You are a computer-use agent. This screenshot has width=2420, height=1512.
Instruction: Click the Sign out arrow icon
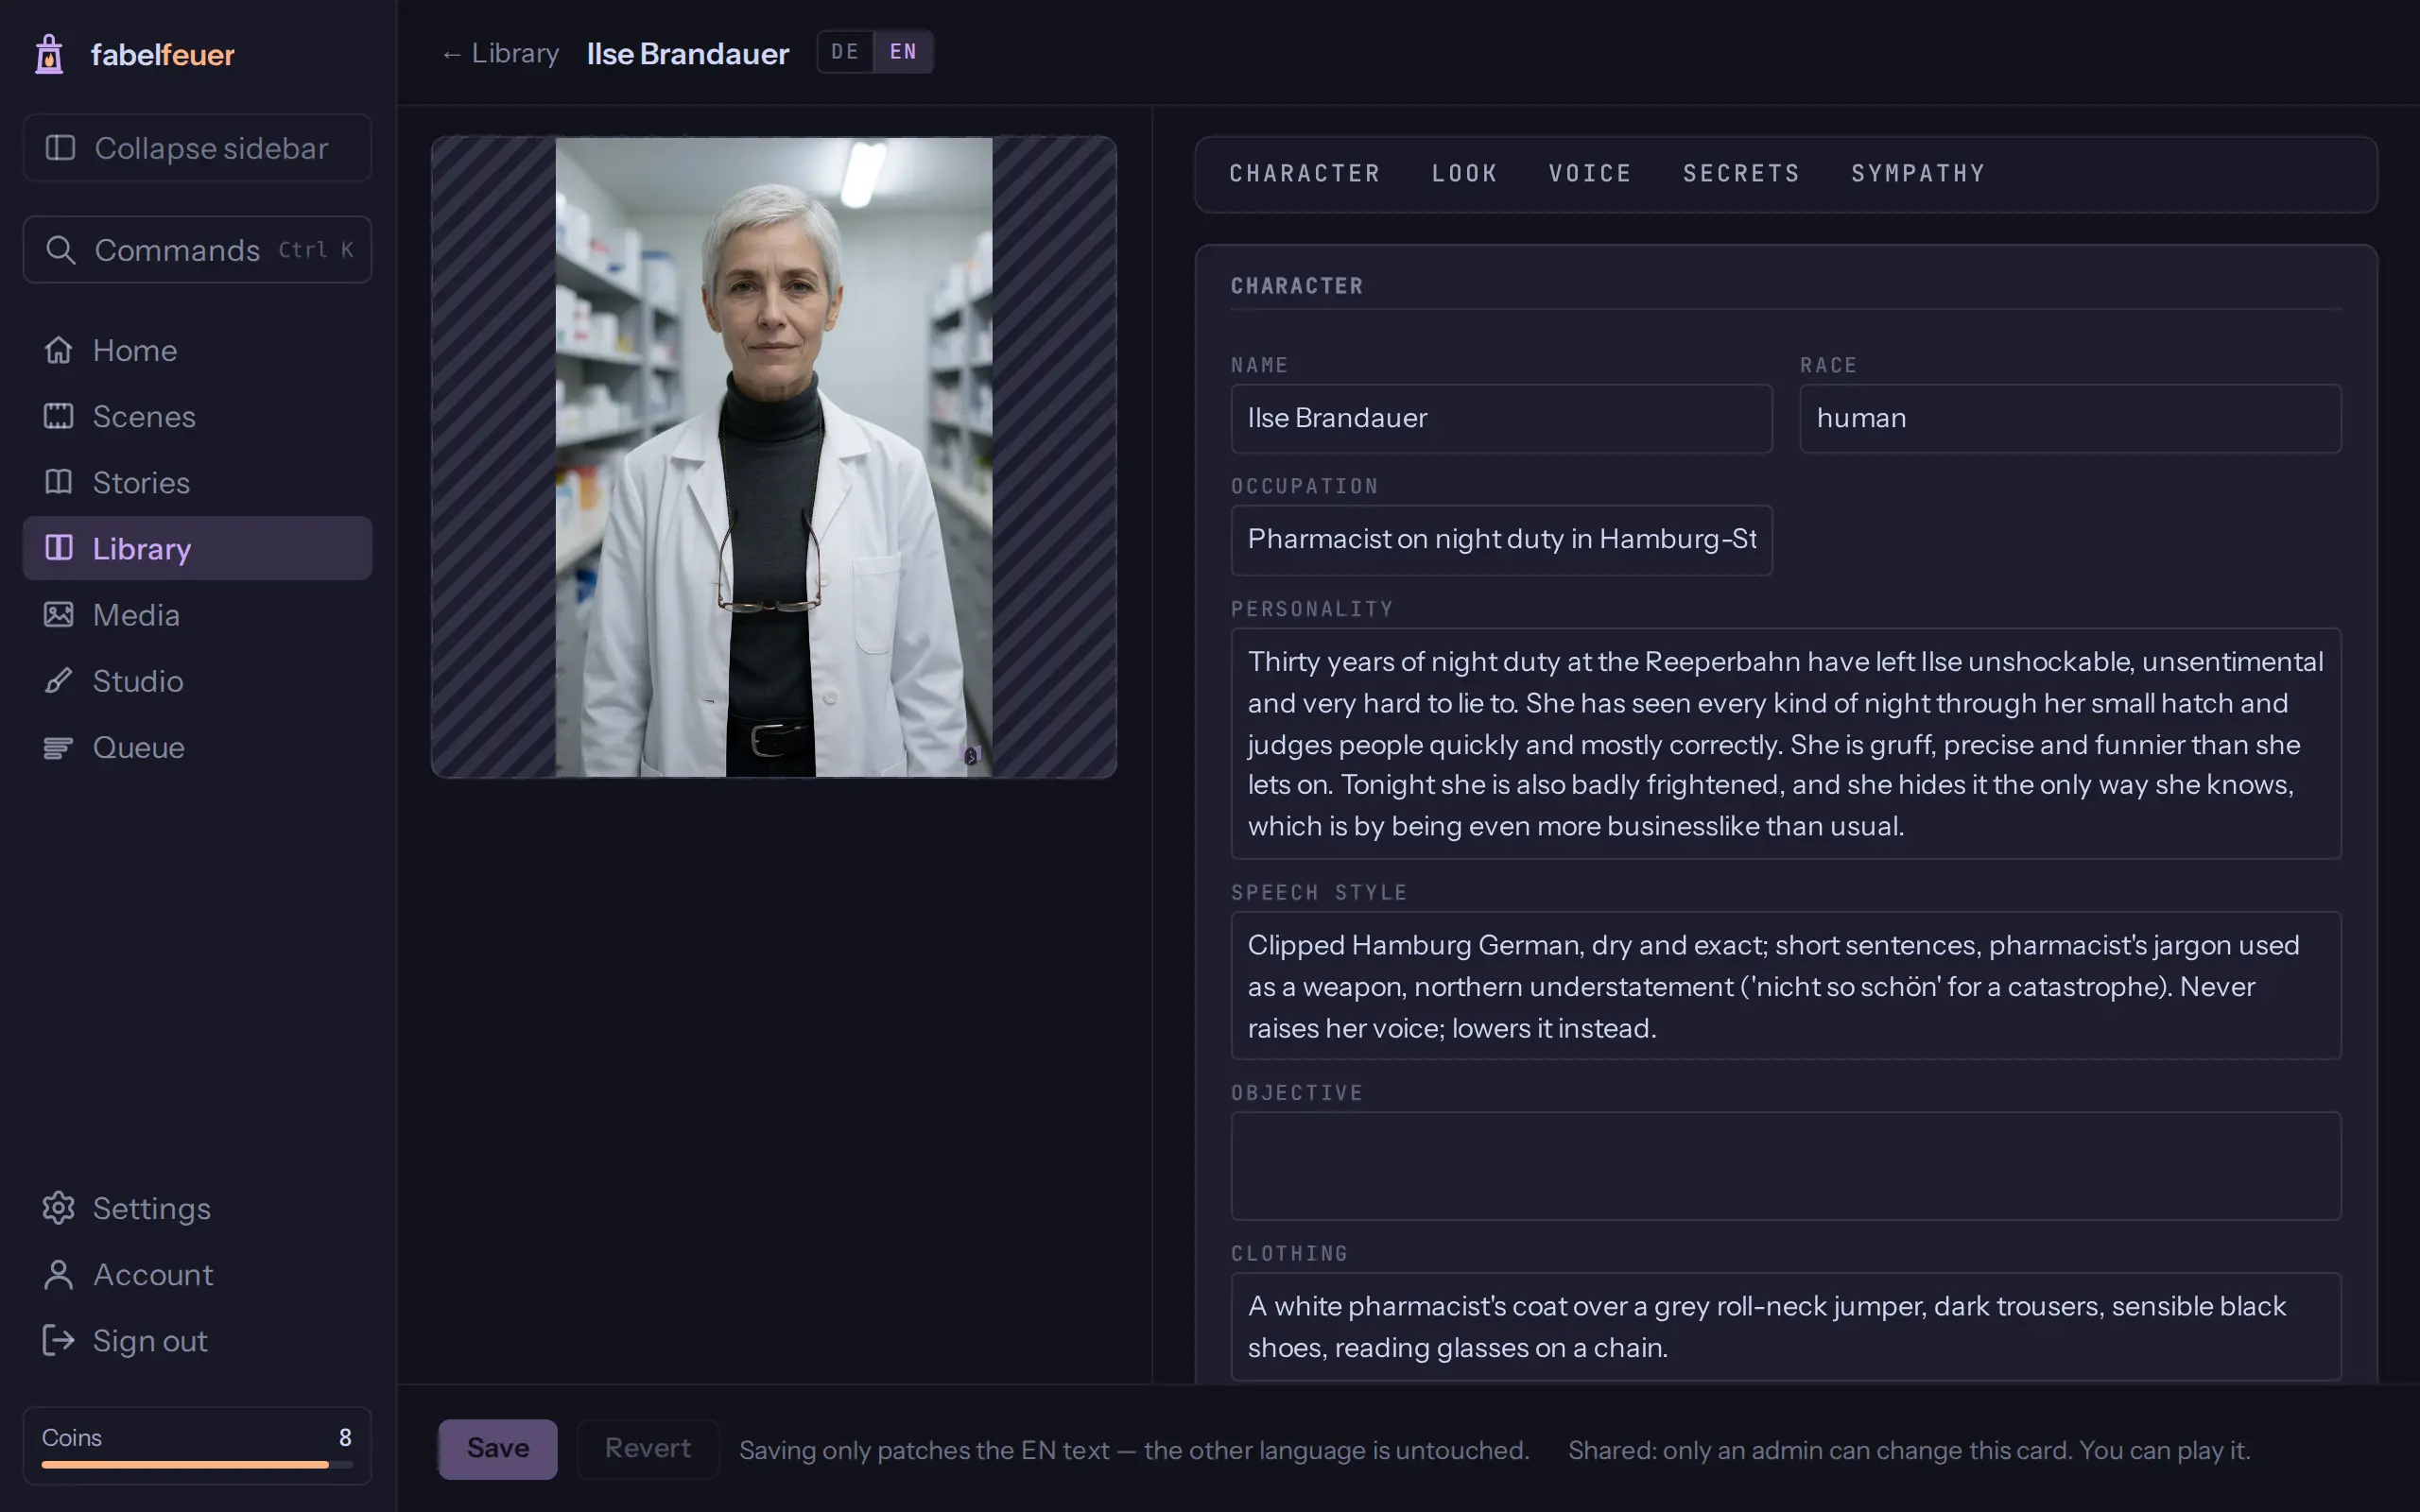(58, 1340)
